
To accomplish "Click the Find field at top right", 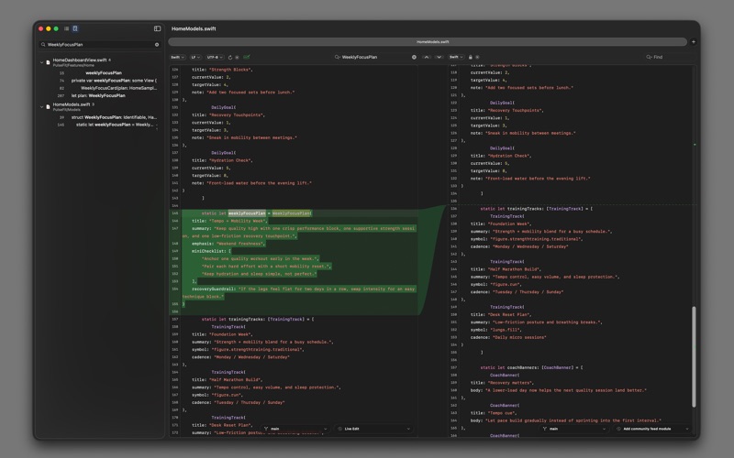I will pos(670,57).
